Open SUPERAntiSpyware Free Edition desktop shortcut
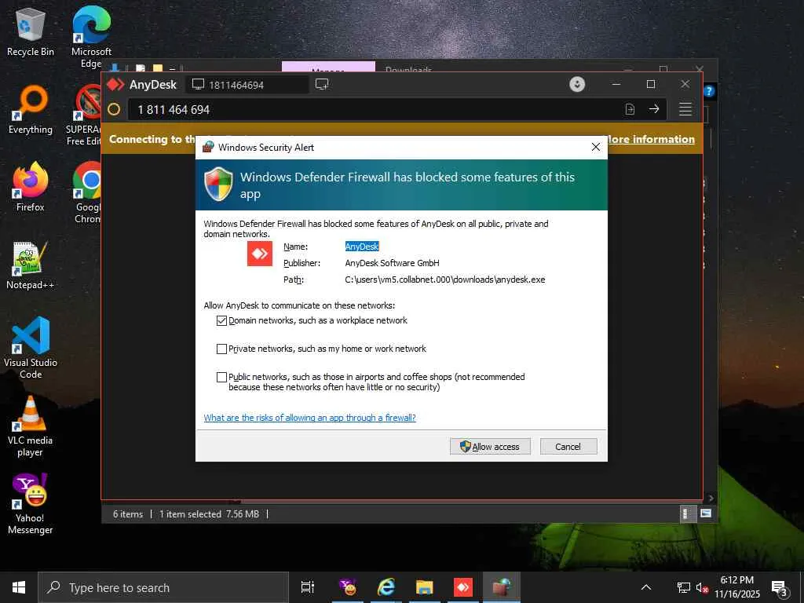 pyautogui.click(x=85, y=115)
